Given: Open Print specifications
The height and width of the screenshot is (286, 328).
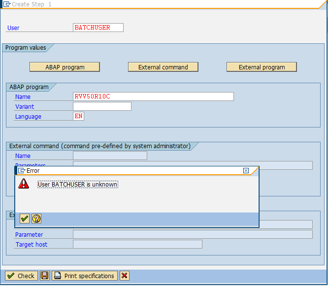Looking at the screenshot, I should tap(85, 276).
